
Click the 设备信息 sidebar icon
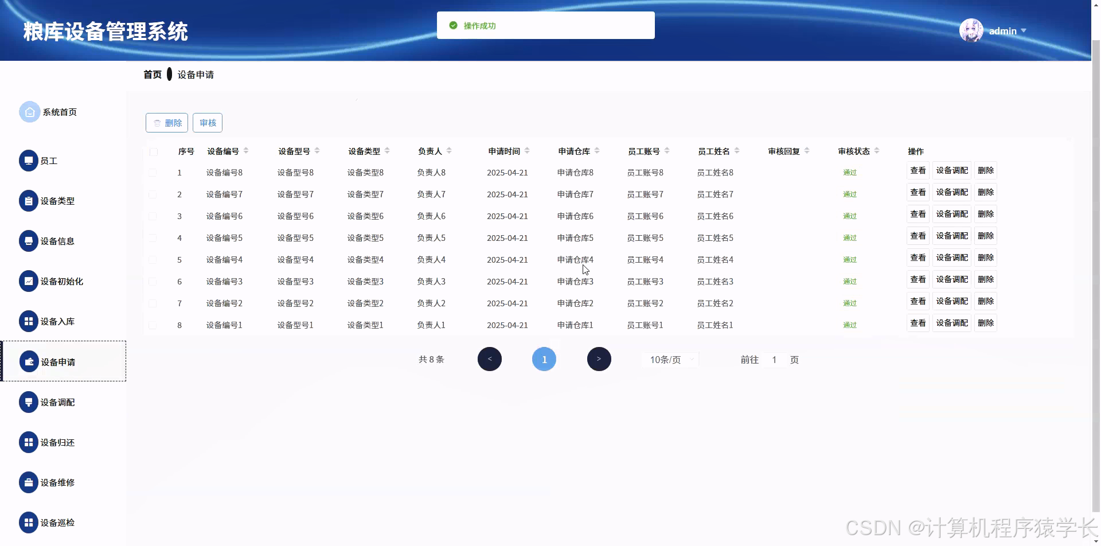[x=29, y=241]
